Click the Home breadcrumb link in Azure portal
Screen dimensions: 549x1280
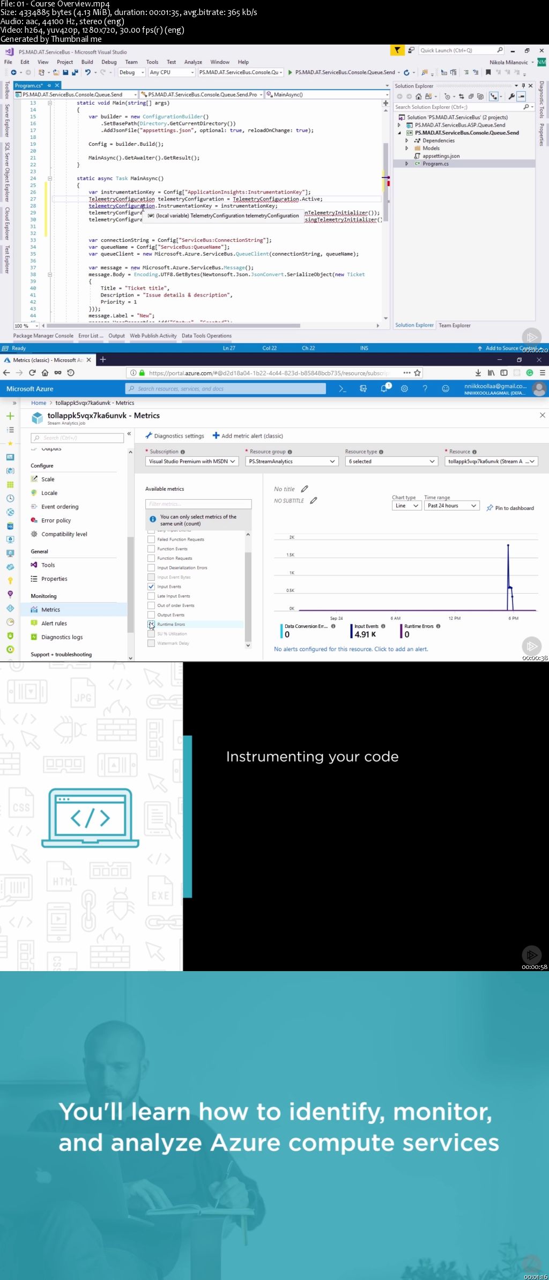click(39, 403)
